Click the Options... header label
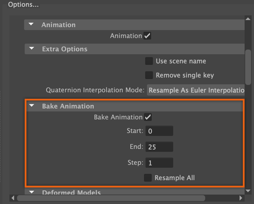Viewport: 254px width, 204px height. [x=23, y=5]
